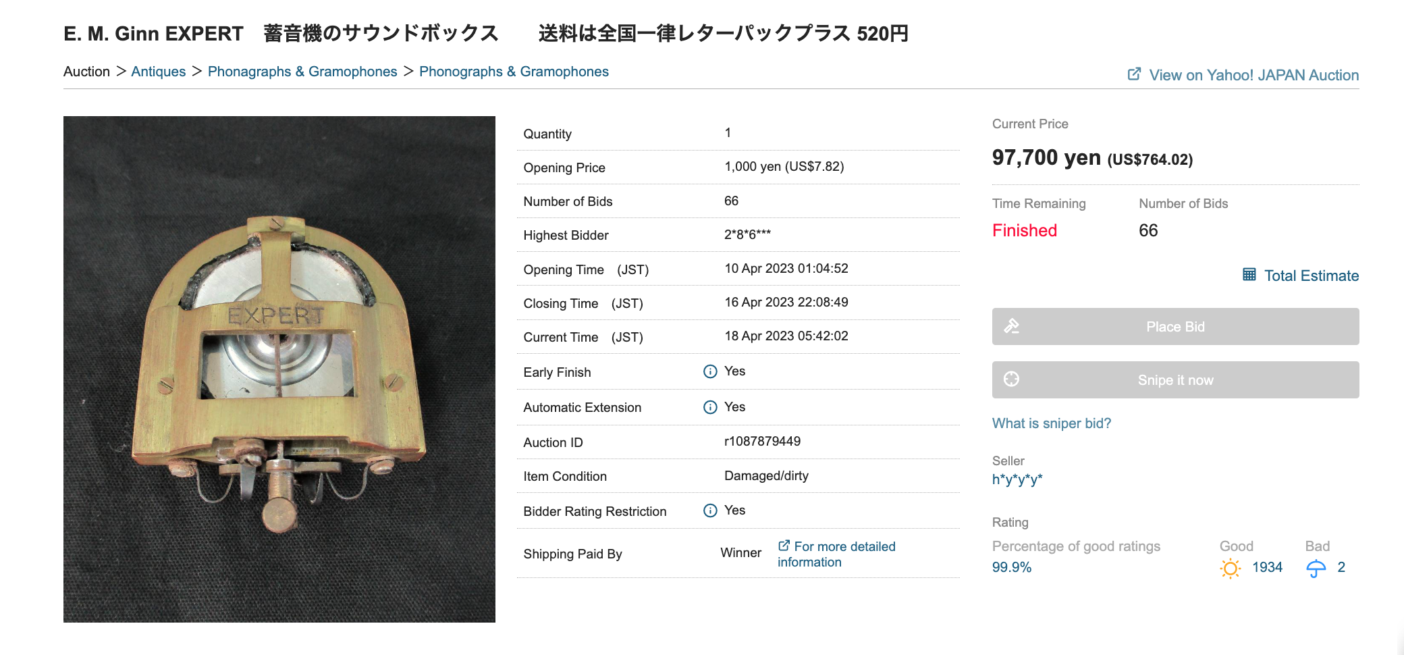Image resolution: width=1404 pixels, height=655 pixels.
Task: Open Phonagraphs & Gramophones breadcrumb
Action: pyautogui.click(x=302, y=72)
